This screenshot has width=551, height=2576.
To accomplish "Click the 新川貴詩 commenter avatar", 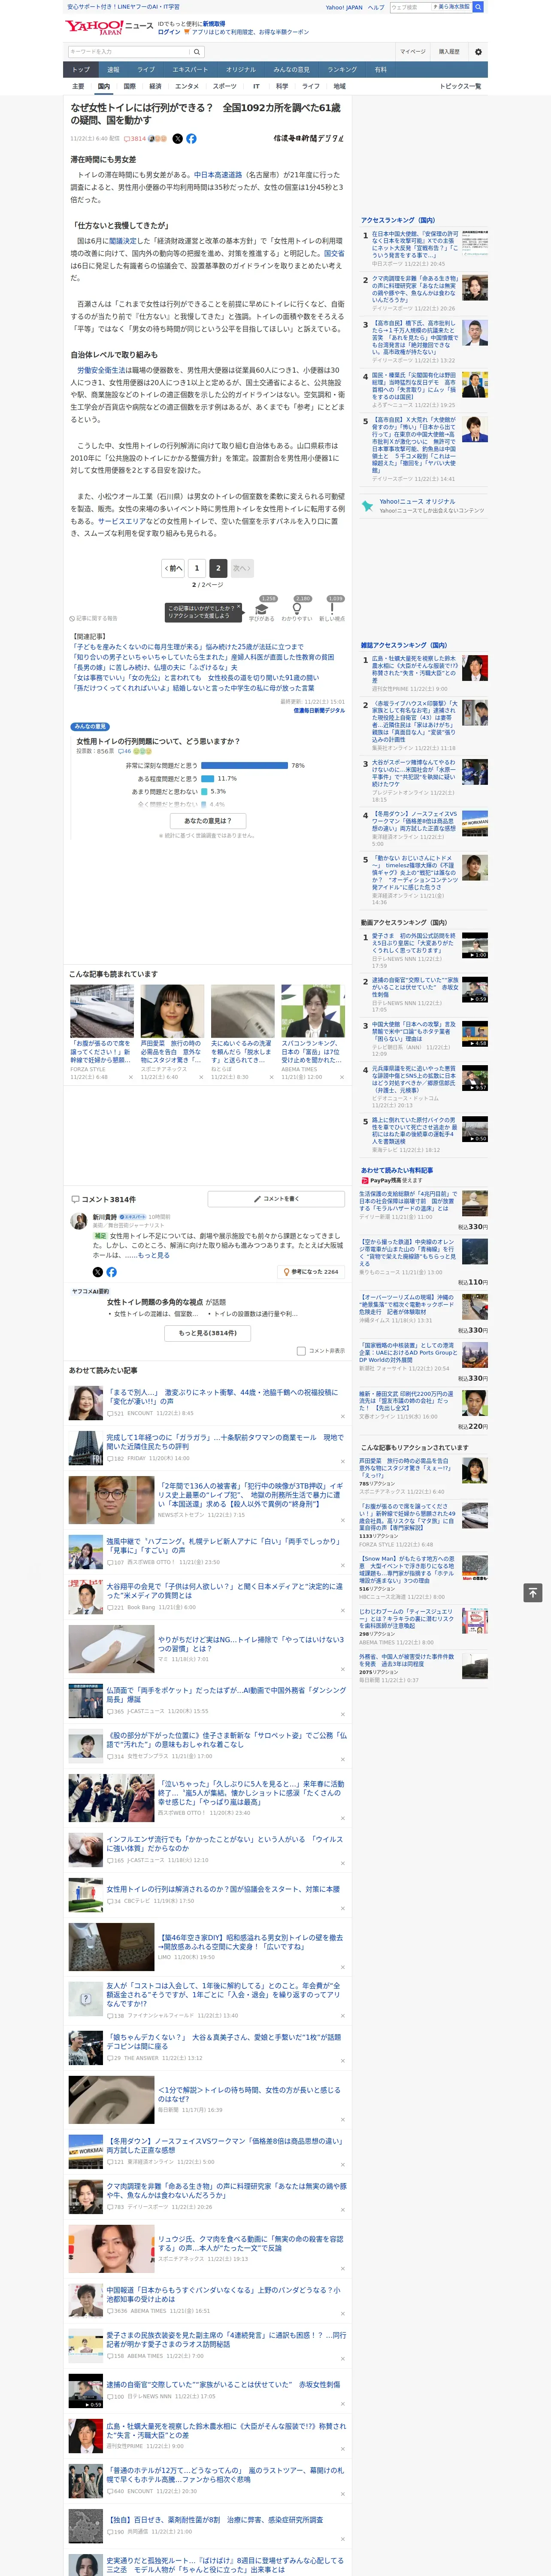I will click(78, 1221).
